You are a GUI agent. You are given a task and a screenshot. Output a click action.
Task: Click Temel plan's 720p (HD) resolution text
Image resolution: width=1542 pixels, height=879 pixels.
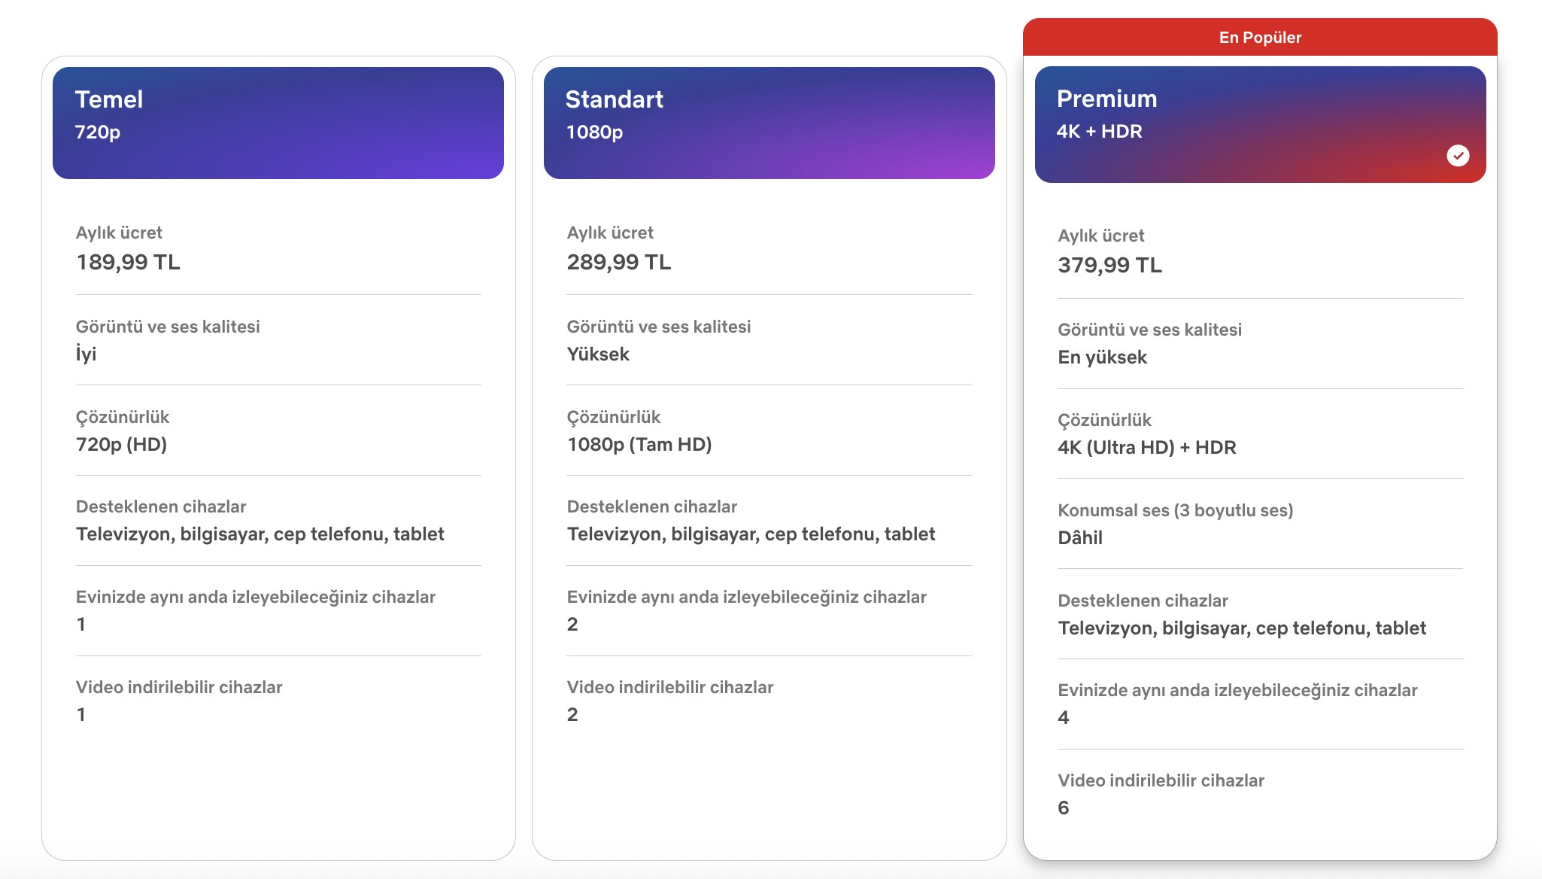[121, 445]
